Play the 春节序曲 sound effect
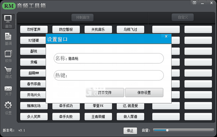The width and height of the screenshot is (217, 137). click(33, 84)
